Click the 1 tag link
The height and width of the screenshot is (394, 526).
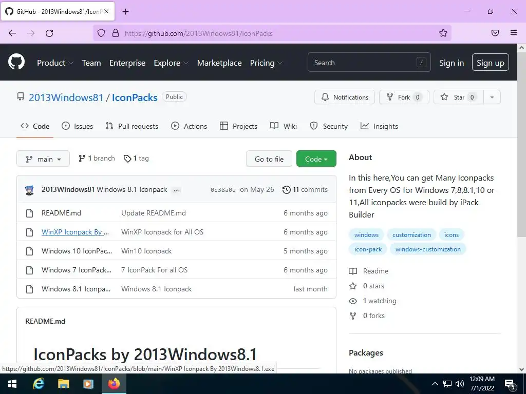pyautogui.click(x=136, y=159)
